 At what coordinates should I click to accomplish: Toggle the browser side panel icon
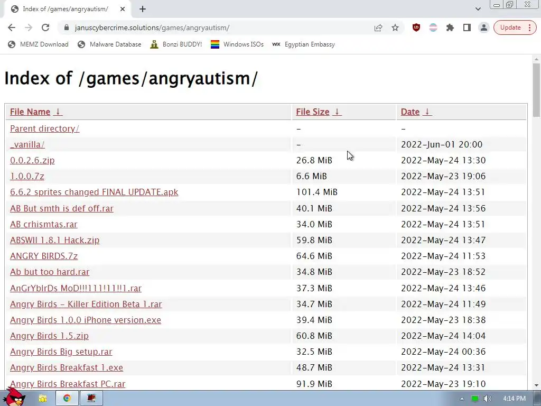(x=467, y=27)
